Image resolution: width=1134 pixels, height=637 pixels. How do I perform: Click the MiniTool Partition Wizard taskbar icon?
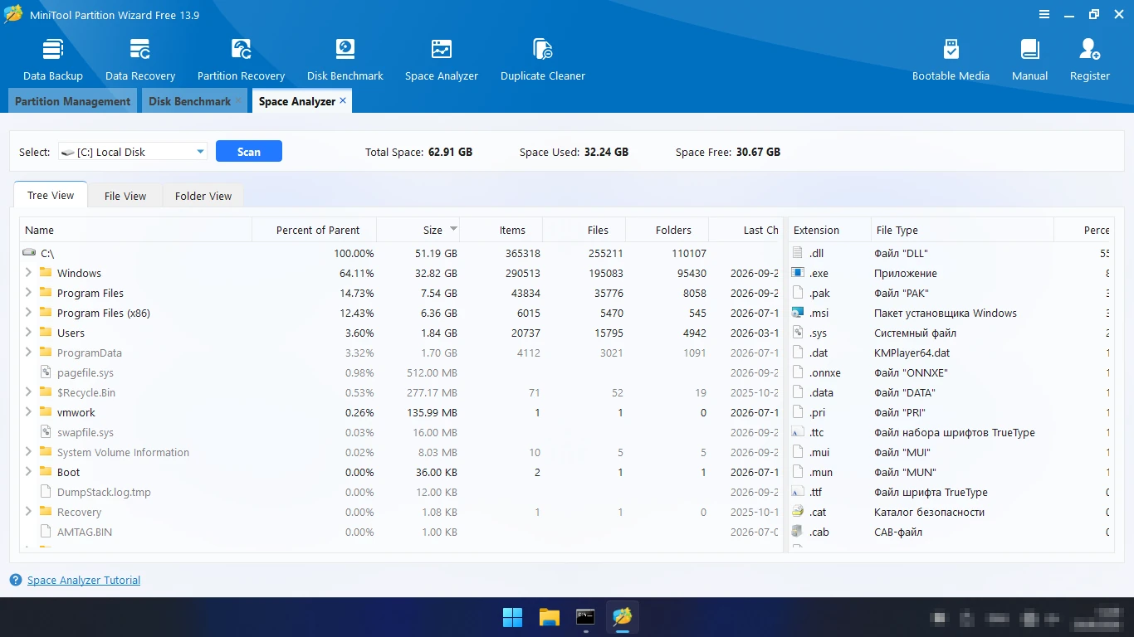(623, 617)
